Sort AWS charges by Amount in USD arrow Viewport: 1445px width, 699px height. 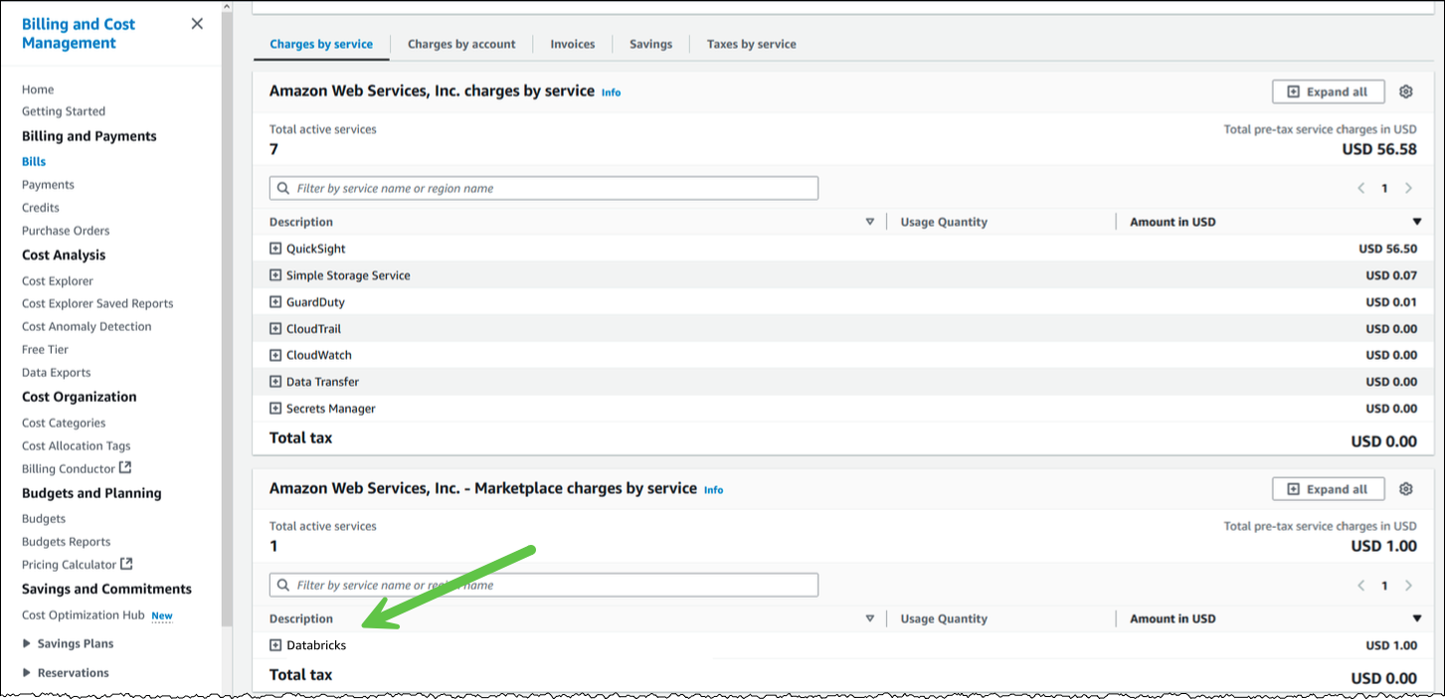point(1416,222)
